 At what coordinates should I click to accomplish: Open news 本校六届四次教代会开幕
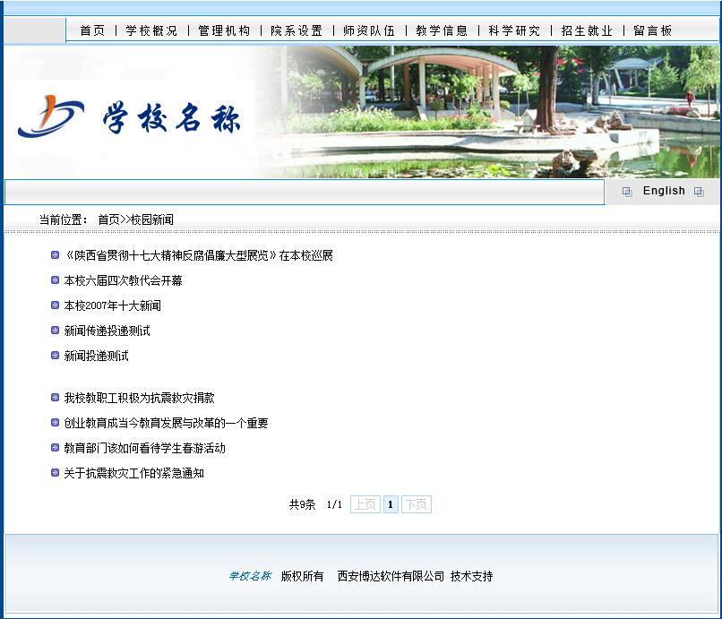(123, 280)
